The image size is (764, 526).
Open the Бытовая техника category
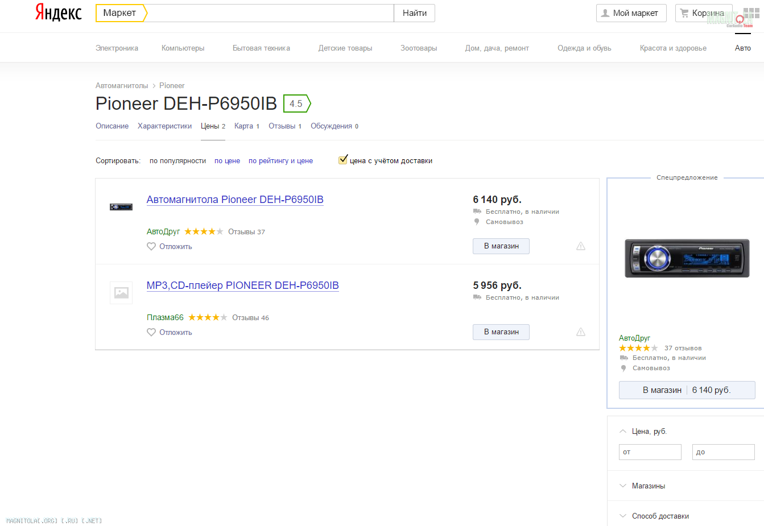pos(261,48)
